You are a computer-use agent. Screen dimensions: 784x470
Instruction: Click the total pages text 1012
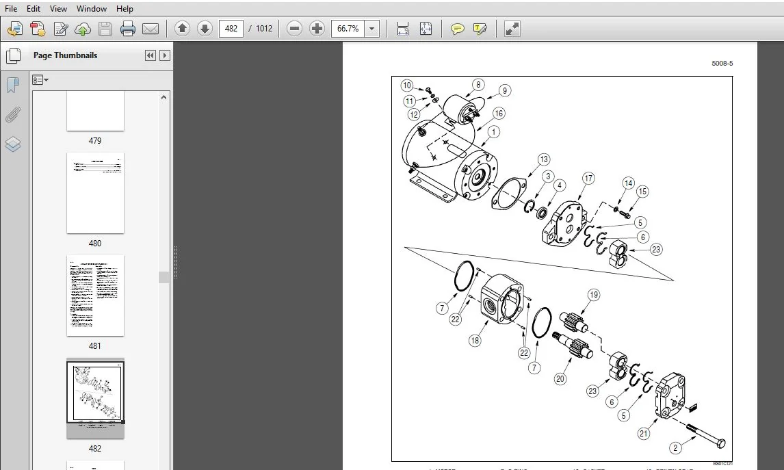click(264, 29)
